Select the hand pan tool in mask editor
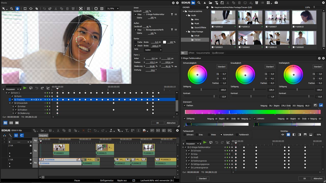The width and height of the screenshot is (326, 183). point(17,9)
